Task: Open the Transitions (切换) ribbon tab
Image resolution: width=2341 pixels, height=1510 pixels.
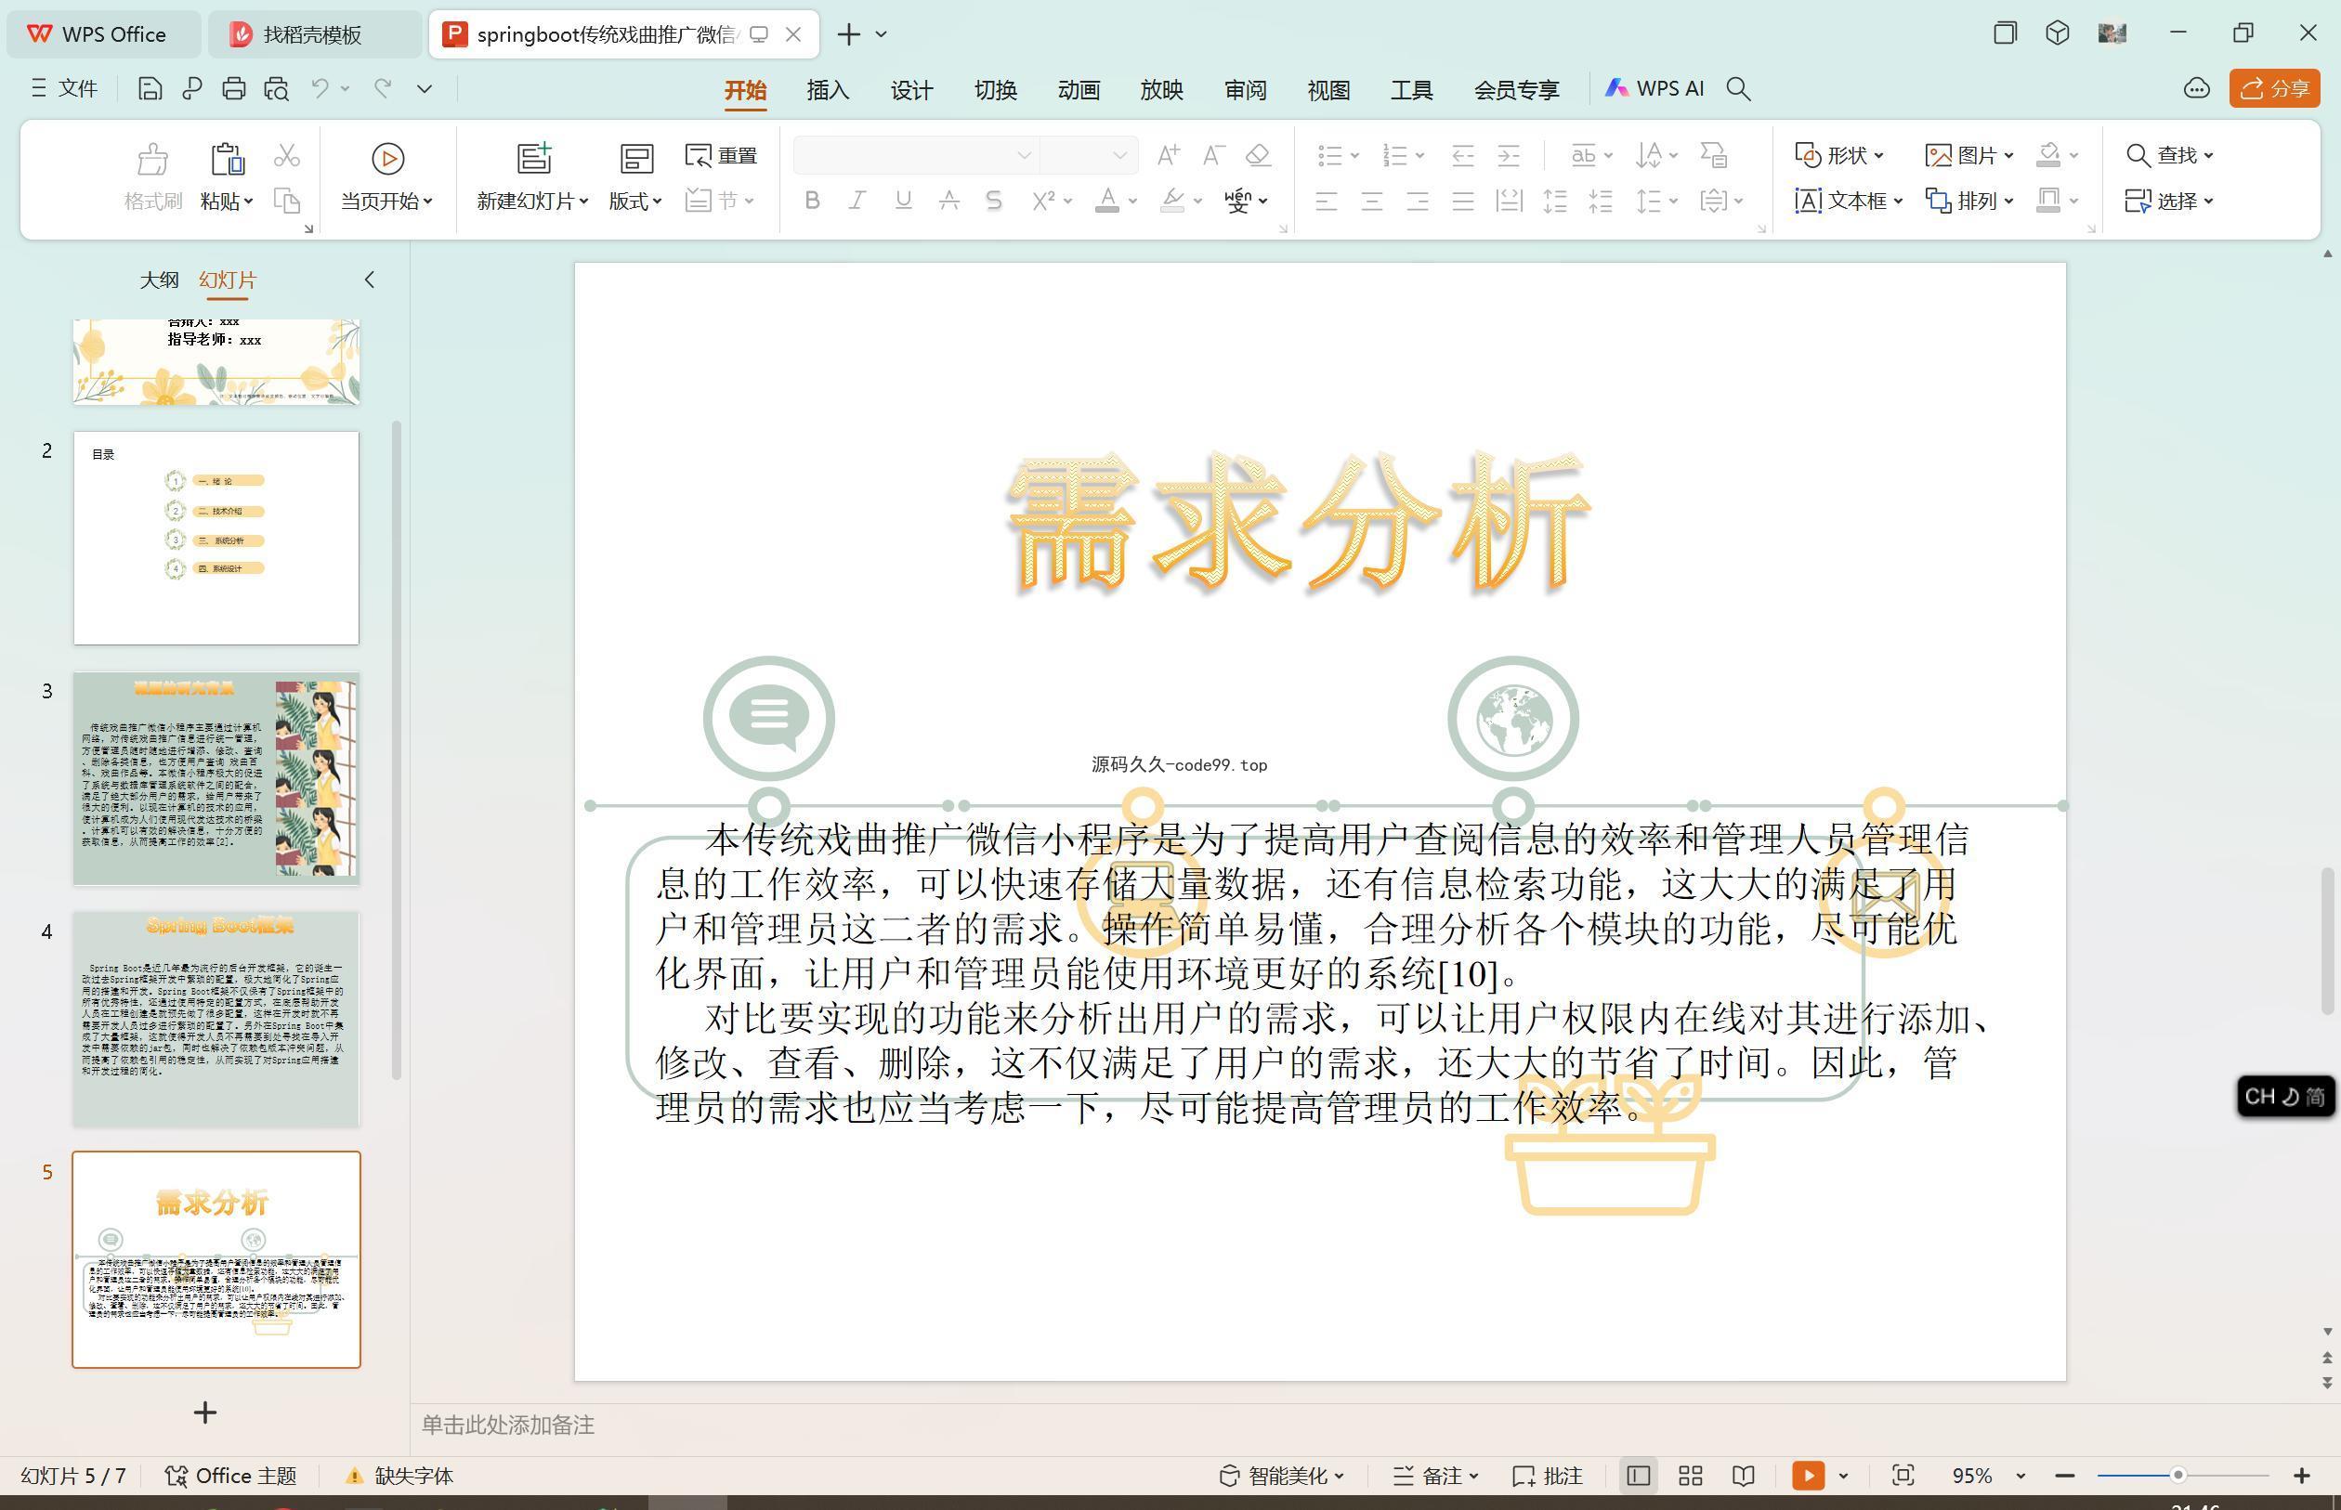Action: tap(996, 90)
